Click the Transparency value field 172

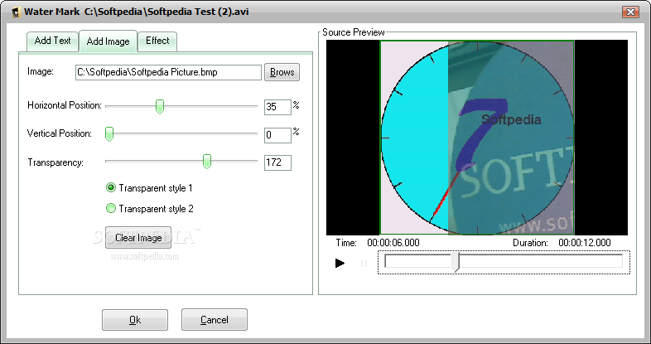[x=277, y=162]
